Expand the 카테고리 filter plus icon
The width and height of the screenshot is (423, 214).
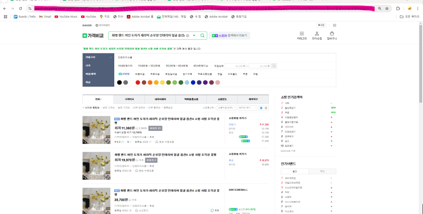pyautogui.click(x=111, y=57)
